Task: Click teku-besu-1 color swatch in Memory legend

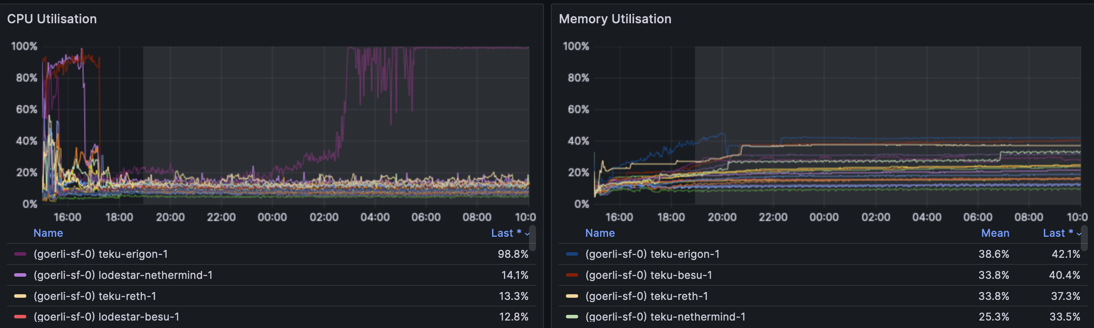Action: point(572,275)
